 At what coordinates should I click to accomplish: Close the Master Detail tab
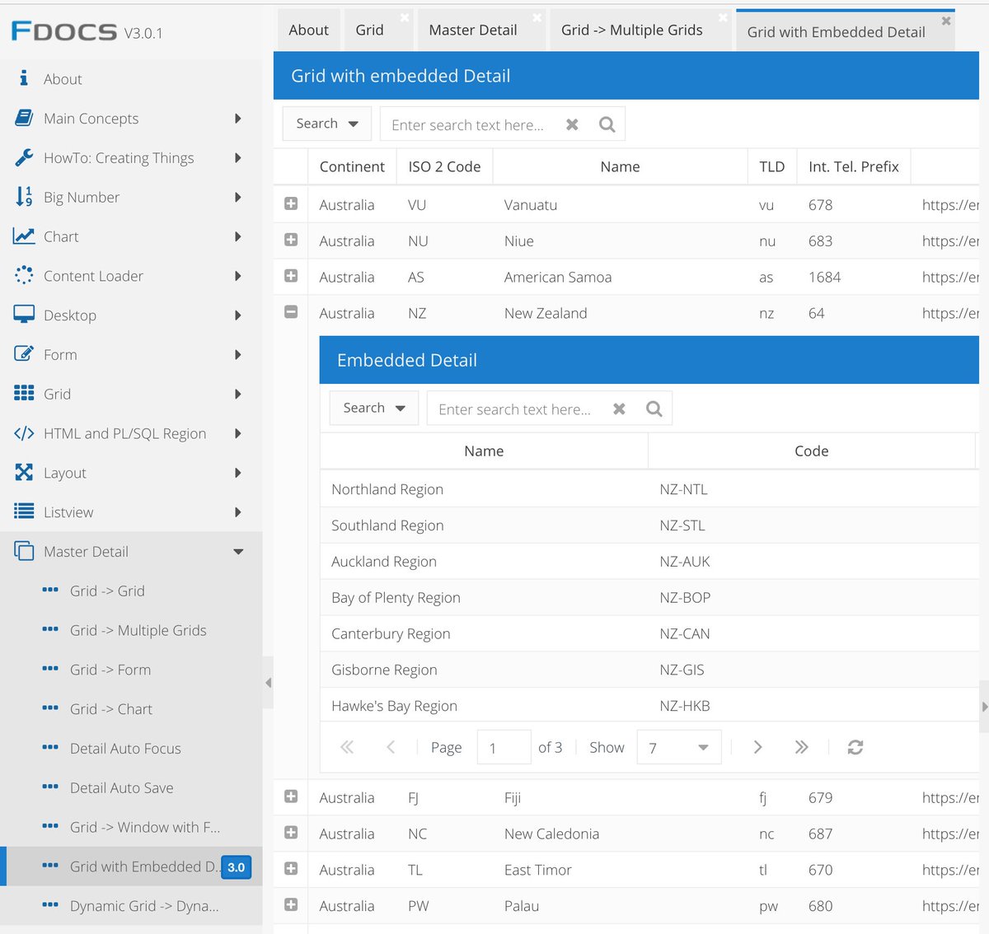537,17
